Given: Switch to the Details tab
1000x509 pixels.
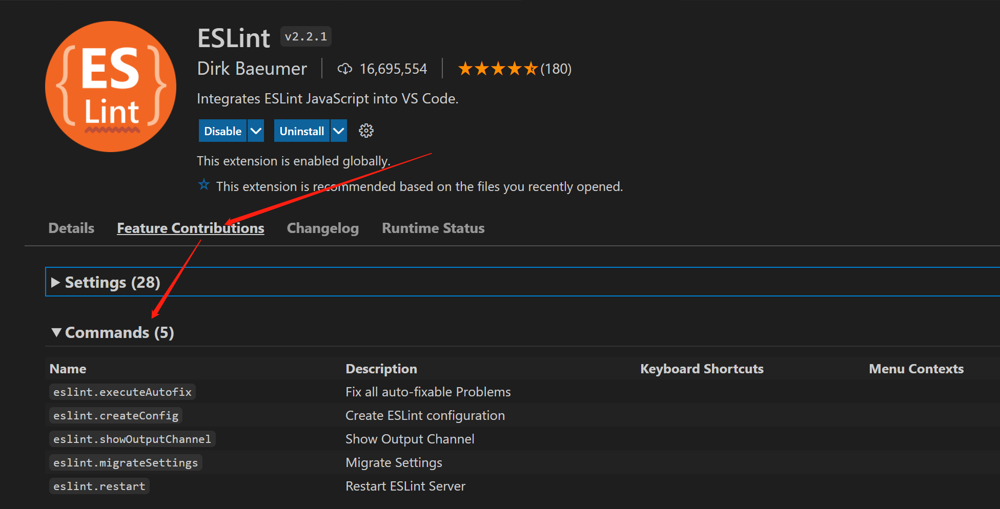Looking at the screenshot, I should [71, 228].
